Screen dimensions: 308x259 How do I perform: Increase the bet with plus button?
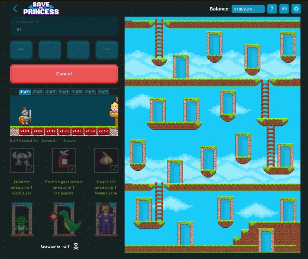[x=78, y=49]
